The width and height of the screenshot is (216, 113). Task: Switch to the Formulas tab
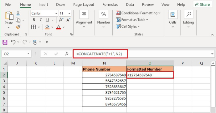(x=110, y=5)
